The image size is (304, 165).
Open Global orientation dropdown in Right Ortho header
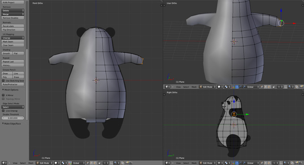coord(253,163)
